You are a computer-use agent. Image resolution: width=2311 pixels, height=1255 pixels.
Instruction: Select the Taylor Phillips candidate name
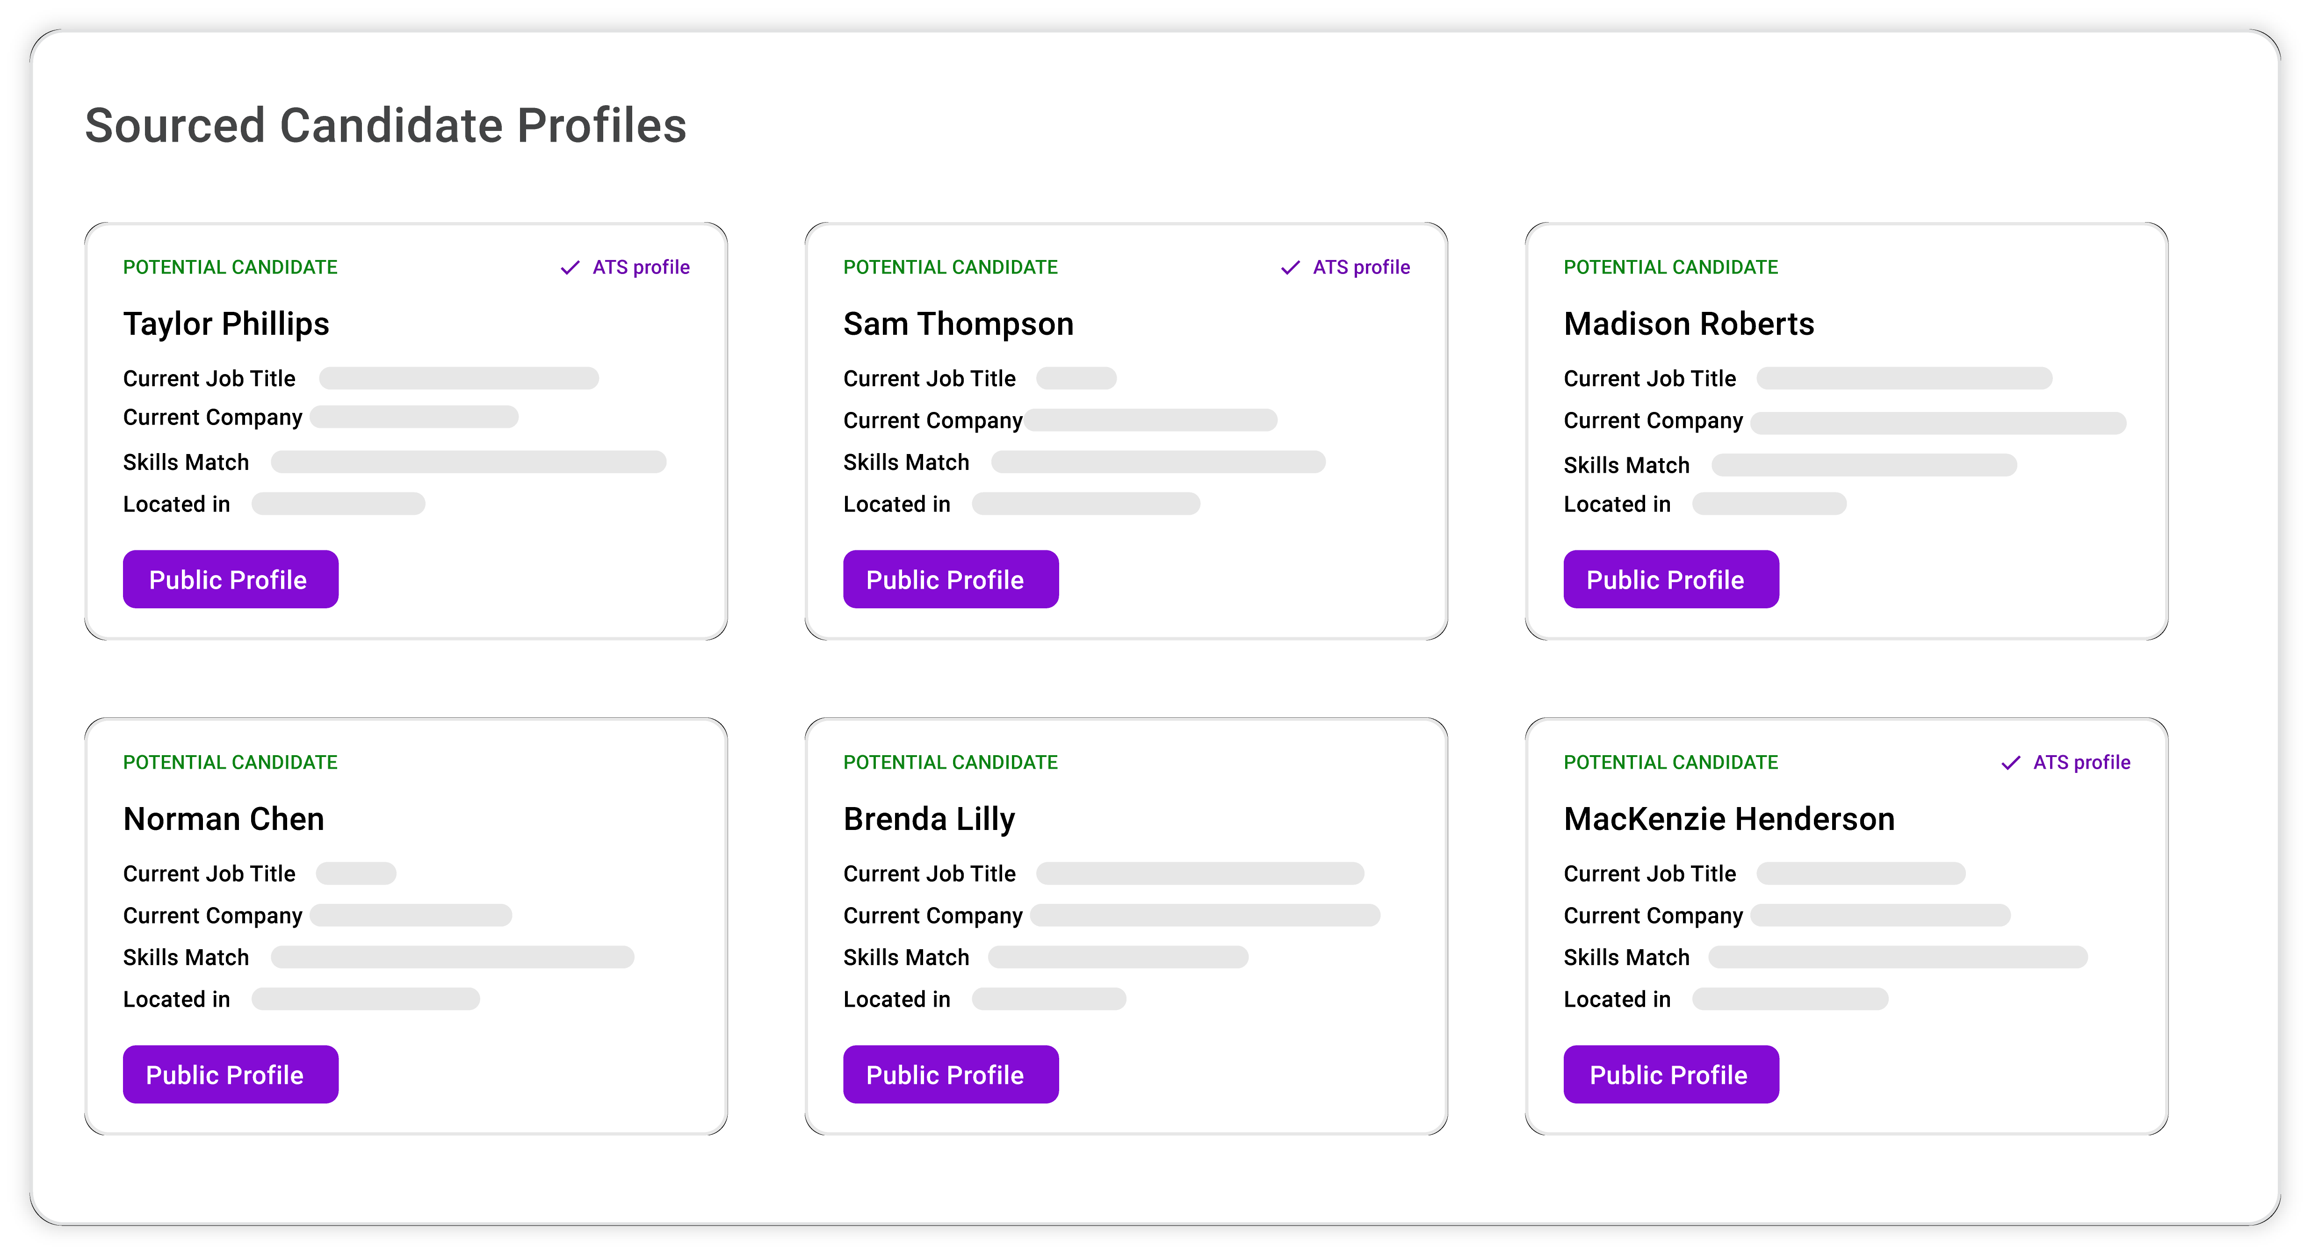pyautogui.click(x=226, y=324)
